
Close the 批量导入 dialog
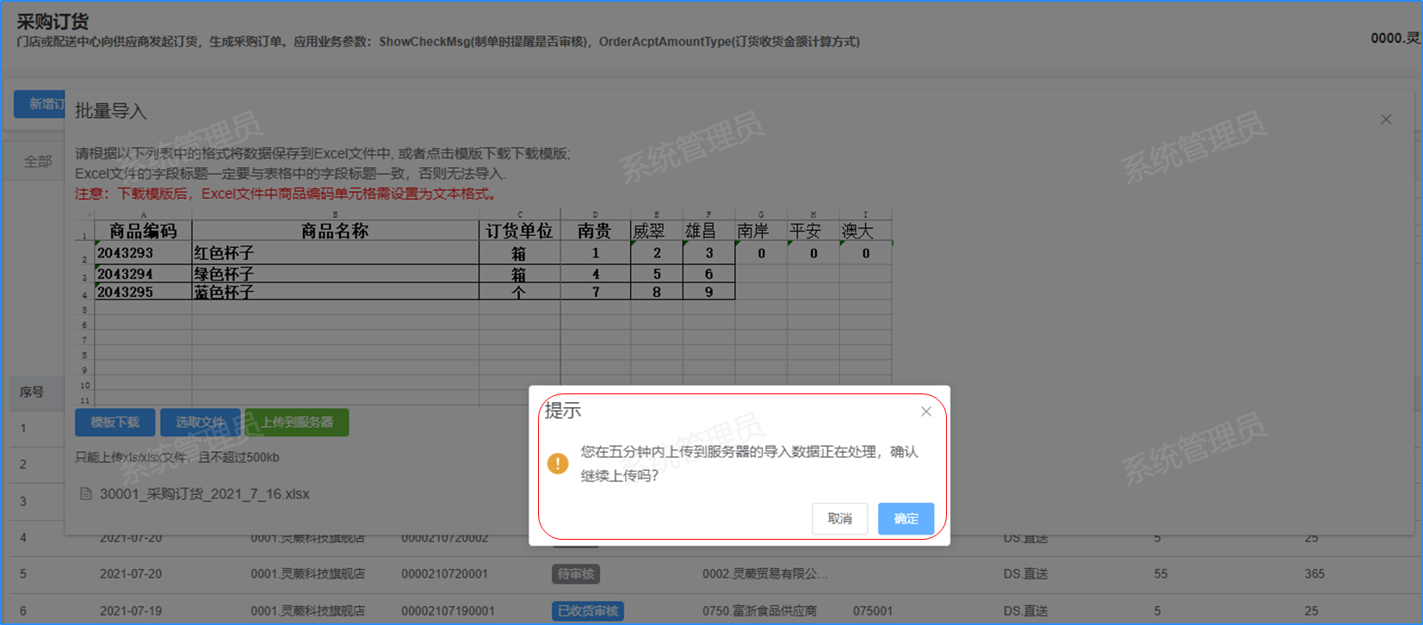tap(1386, 120)
